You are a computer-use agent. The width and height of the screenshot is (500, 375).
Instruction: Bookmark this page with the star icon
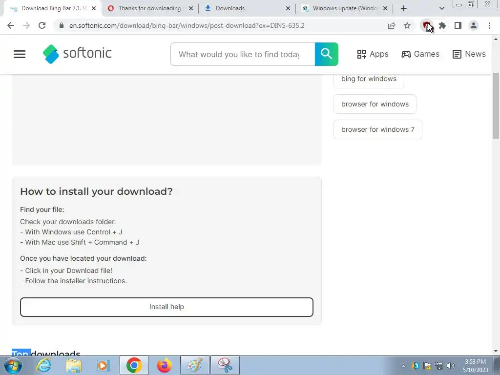407,25
